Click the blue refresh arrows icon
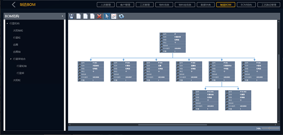The height and width of the screenshot is (135, 283). click(121, 16)
